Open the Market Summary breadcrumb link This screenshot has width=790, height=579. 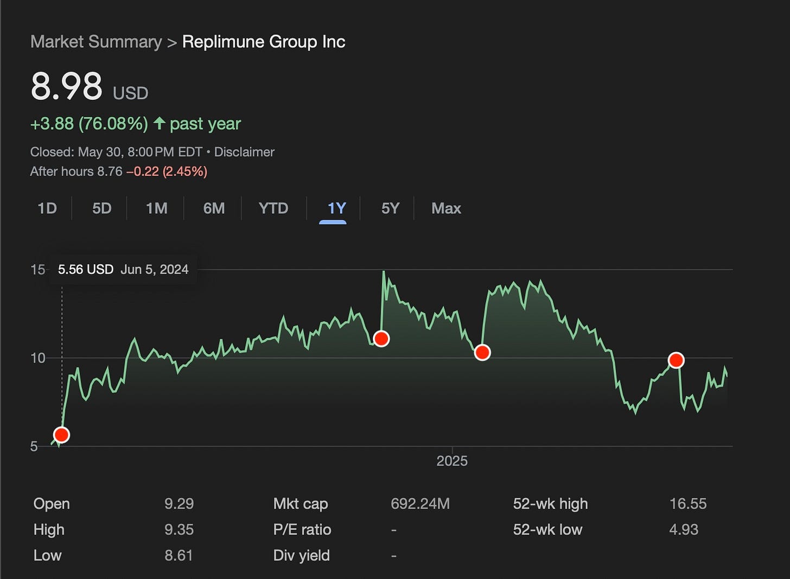point(96,42)
